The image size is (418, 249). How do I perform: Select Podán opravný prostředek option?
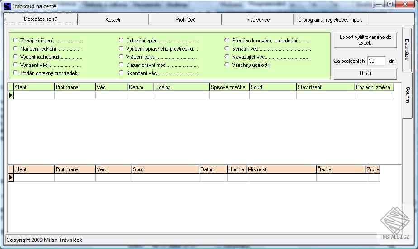(15, 73)
